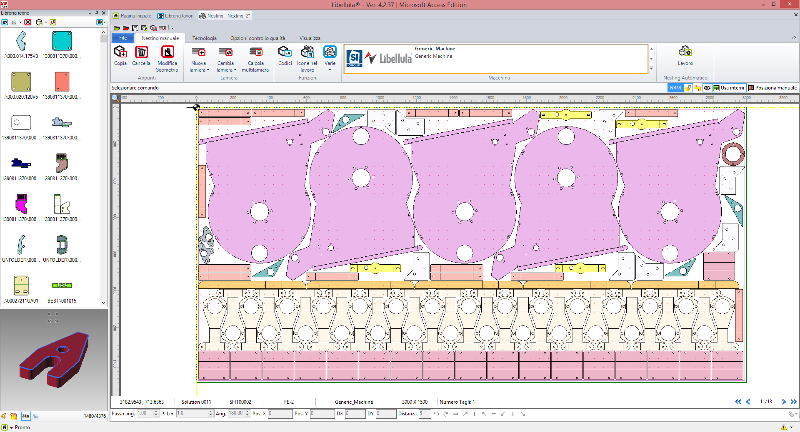The width and height of the screenshot is (800, 432).
Task: Click the blue File button
Action: pyautogui.click(x=123, y=38)
